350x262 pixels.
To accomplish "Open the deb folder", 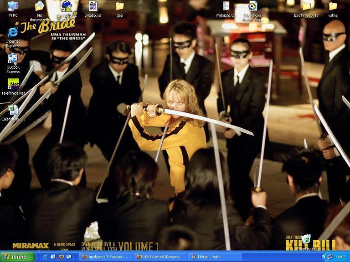I will 119,7.
